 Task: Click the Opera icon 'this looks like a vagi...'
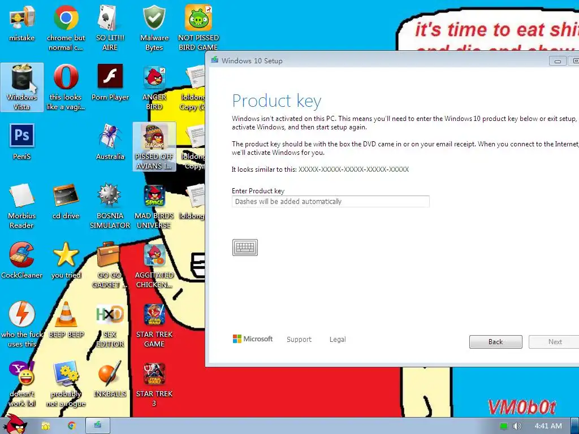(66, 87)
